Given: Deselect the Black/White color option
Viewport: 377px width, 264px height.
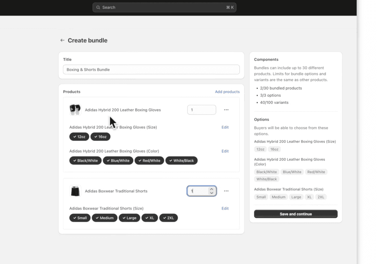Looking at the screenshot, I should pyautogui.click(x=85, y=160).
